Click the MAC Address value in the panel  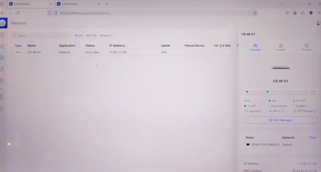[305, 170]
